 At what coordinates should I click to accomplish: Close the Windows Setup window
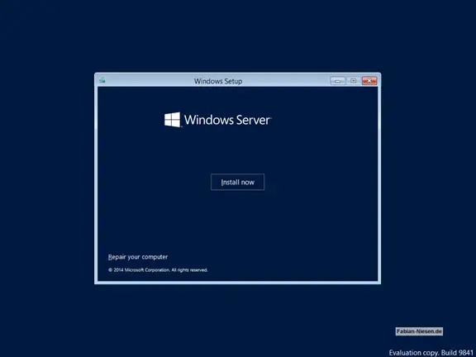[369, 81]
